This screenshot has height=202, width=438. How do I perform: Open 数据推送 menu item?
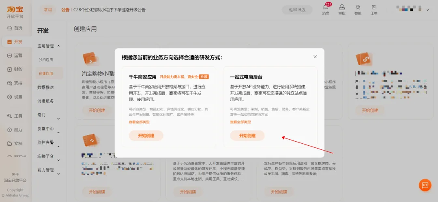[x=45, y=87]
